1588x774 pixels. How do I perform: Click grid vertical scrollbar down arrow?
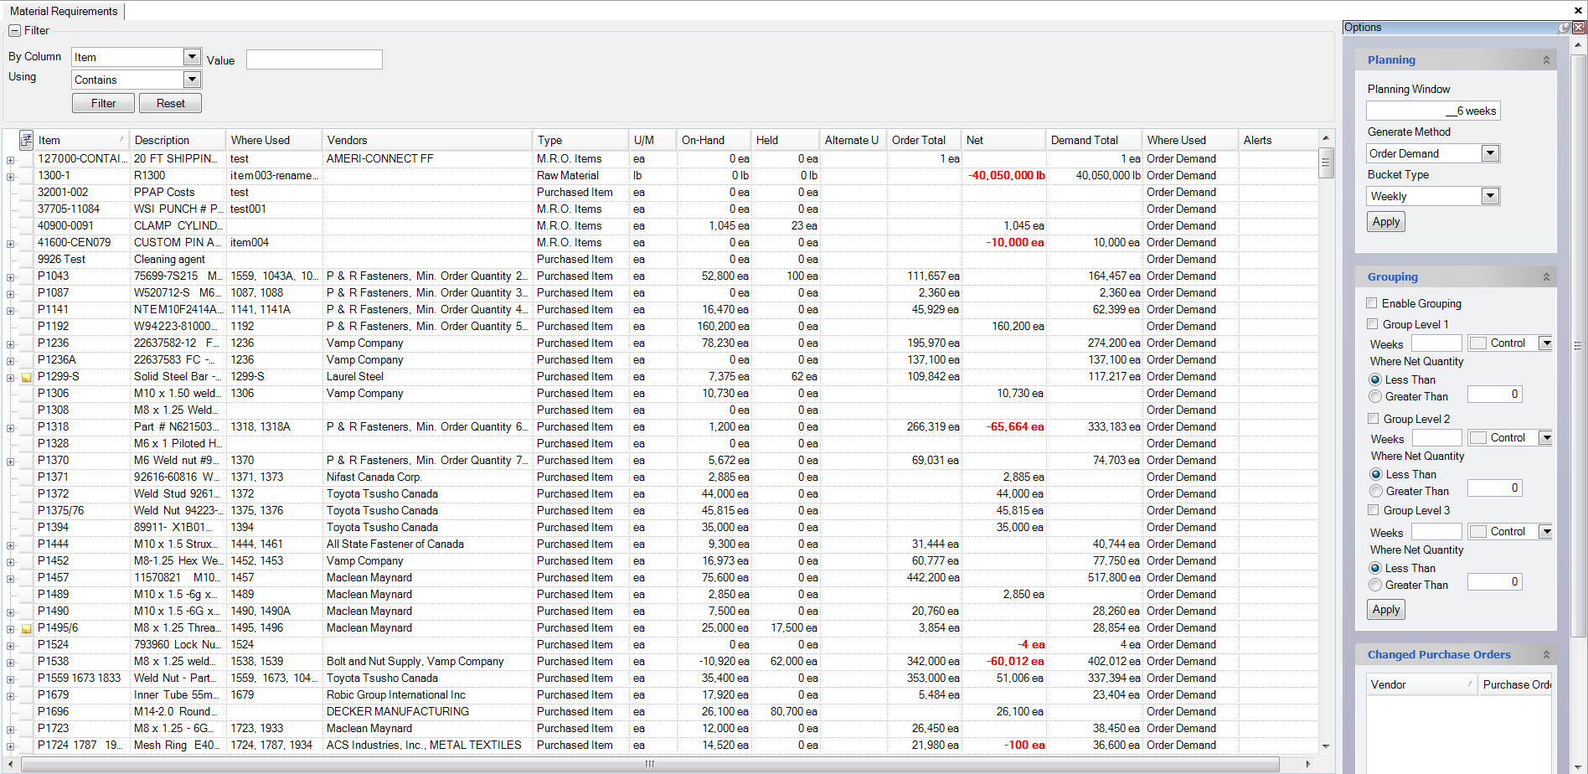pyautogui.click(x=1325, y=746)
